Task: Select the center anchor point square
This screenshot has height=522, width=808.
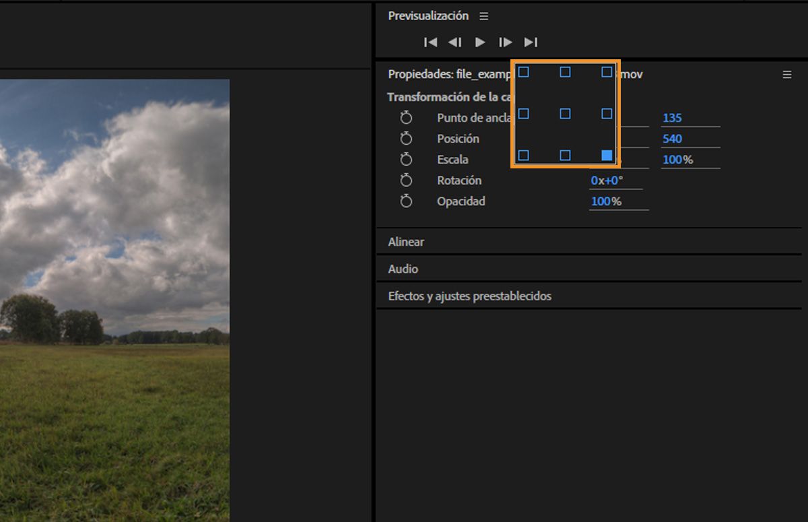Action: [x=565, y=114]
